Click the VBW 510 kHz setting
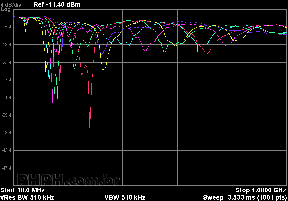The width and height of the screenshot is (288, 201). 125,197
